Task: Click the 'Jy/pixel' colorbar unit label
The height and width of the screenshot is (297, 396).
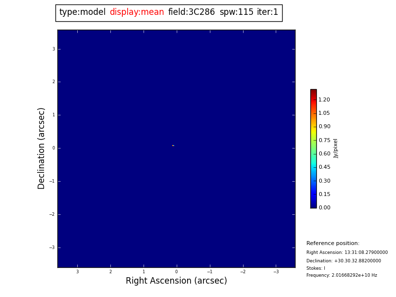Action: tap(336, 148)
